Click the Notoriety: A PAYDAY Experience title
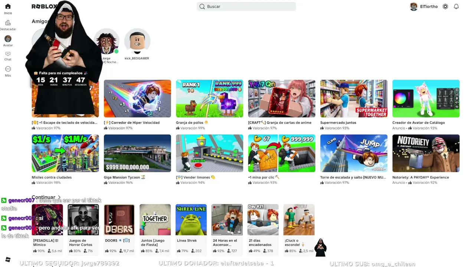The width and height of the screenshot is (475, 267). click(x=420, y=177)
